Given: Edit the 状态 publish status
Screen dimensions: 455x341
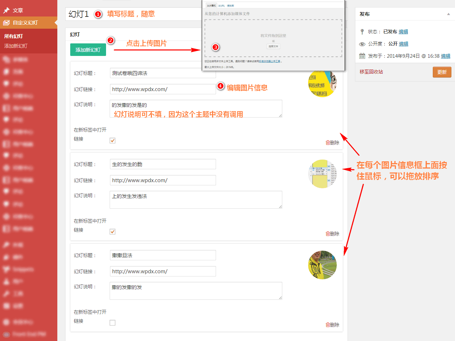Looking at the screenshot, I should pyautogui.click(x=403, y=32).
